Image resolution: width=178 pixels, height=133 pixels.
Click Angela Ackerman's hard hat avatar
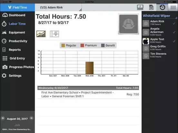pyautogui.click(x=146, y=32)
